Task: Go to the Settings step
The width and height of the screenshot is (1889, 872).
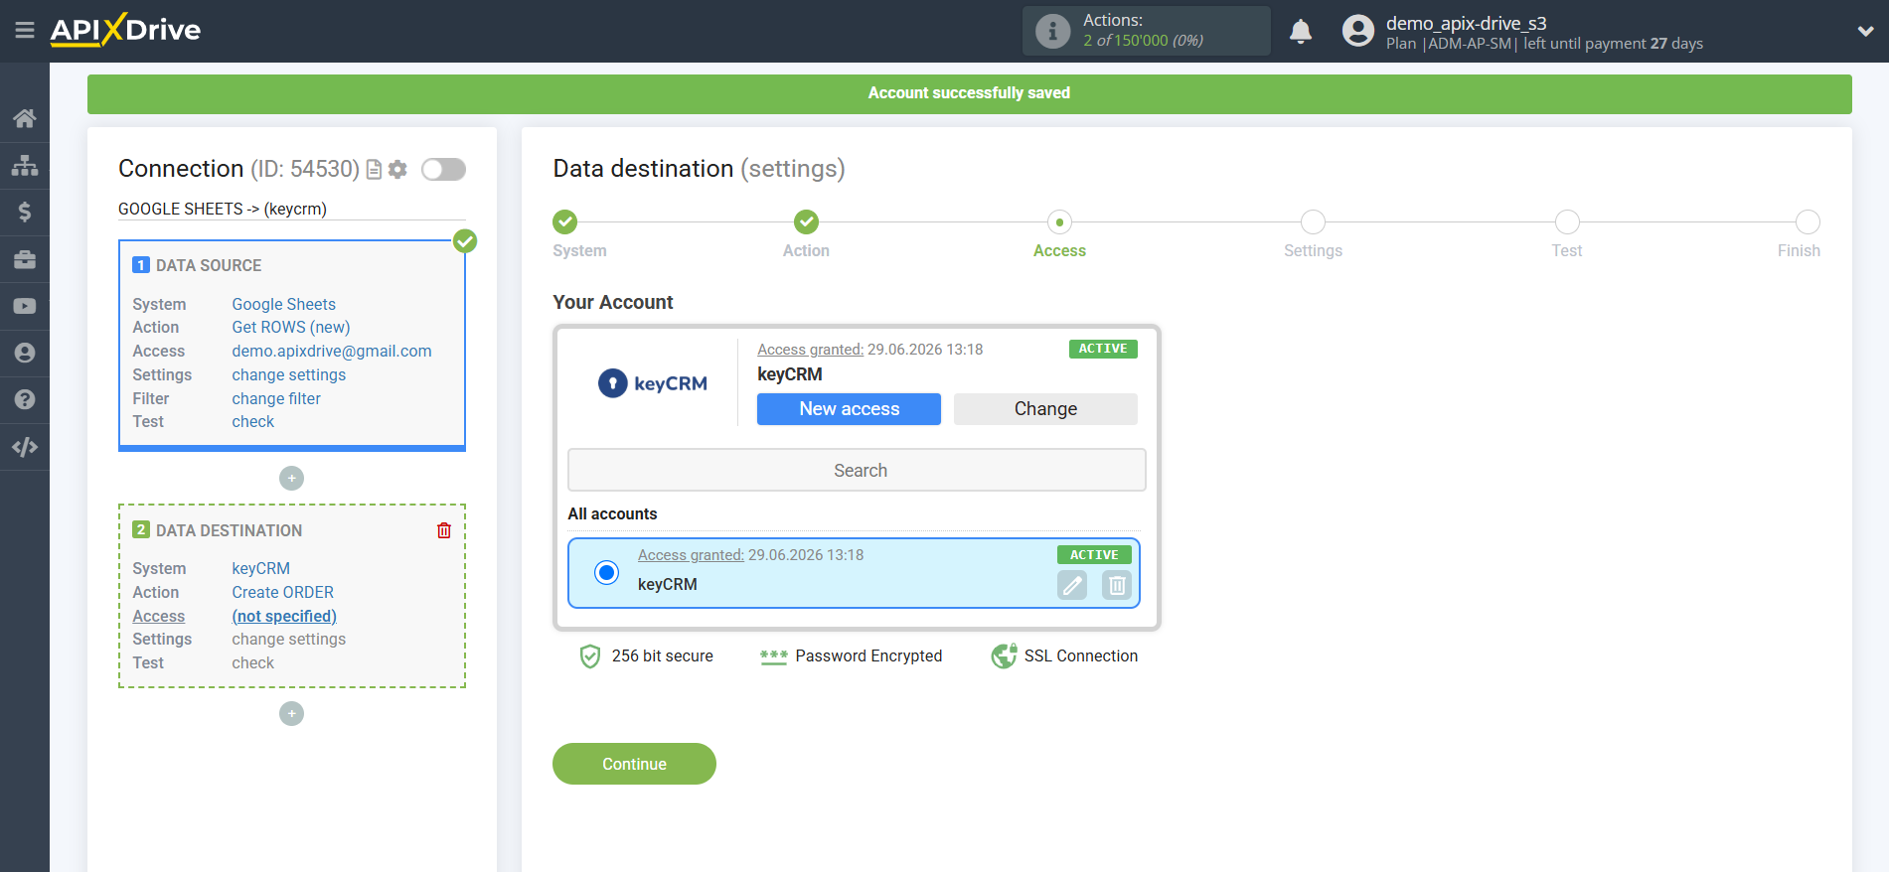Action: (x=1313, y=221)
